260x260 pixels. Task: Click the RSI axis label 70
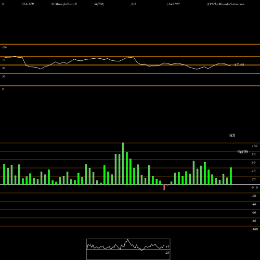(x=4, y=60)
